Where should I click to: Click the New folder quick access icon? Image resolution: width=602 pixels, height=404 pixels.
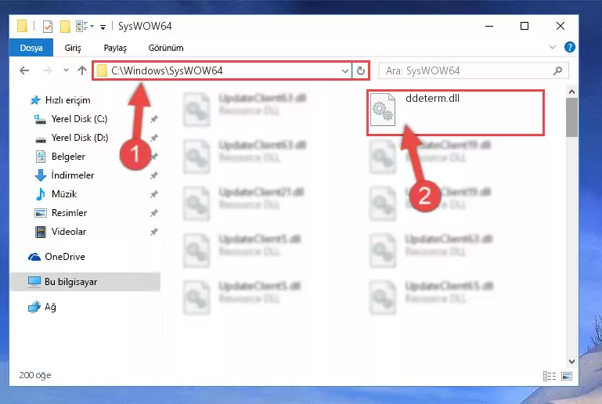coord(65,27)
